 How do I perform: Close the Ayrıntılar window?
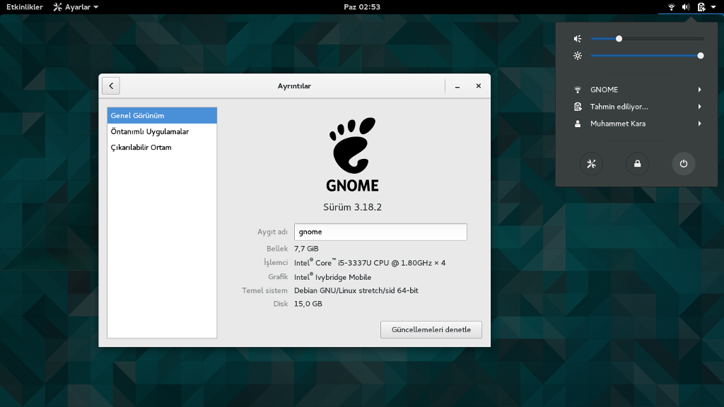479,85
